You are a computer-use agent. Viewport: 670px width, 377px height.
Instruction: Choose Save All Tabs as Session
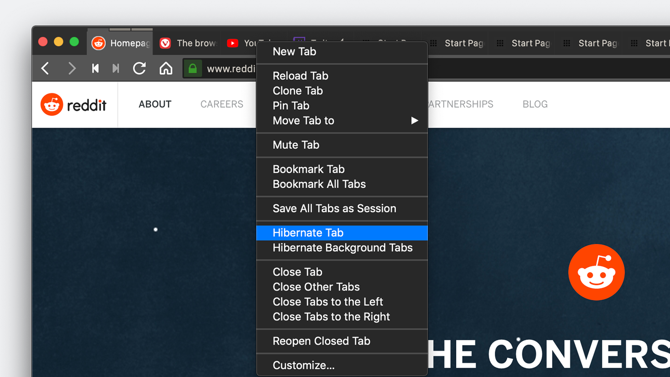(x=342, y=208)
